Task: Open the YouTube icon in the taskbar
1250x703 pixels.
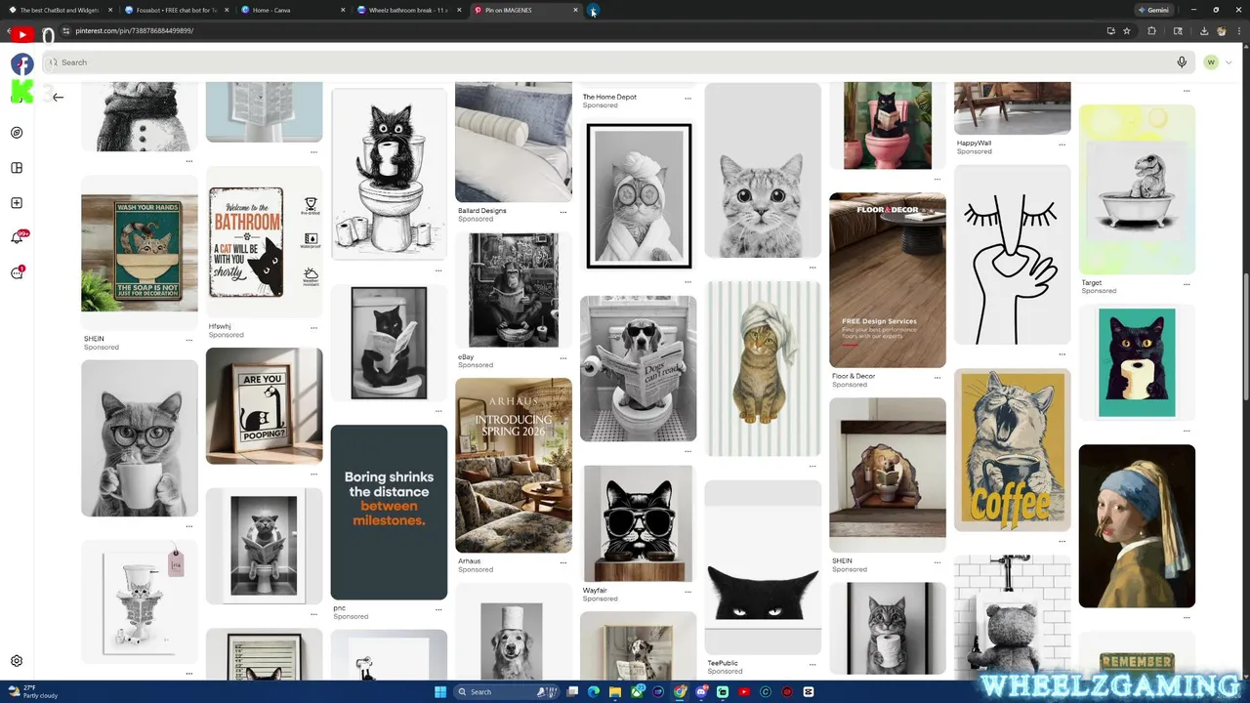Action: (744, 692)
